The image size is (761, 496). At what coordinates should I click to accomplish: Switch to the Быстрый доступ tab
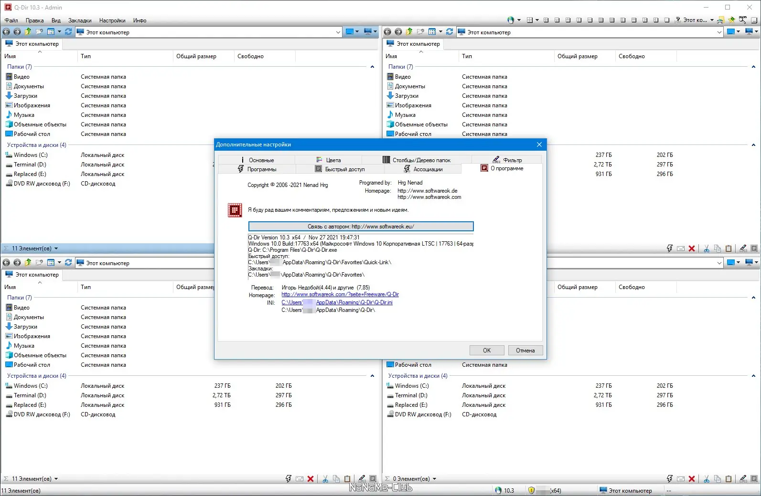pos(340,169)
